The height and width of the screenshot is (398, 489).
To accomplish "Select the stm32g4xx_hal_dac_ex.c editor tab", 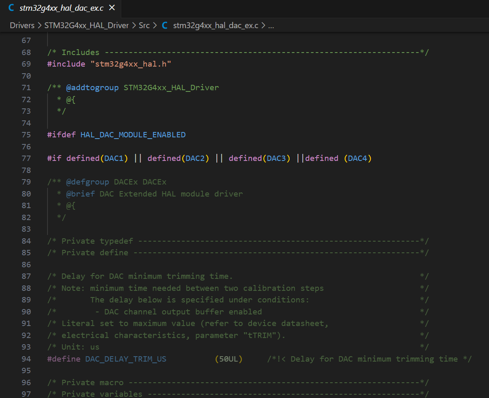I will coord(61,8).
